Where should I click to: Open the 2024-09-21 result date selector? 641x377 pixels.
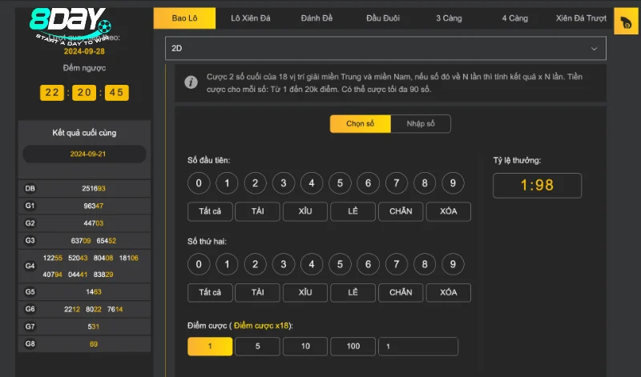[x=84, y=154]
